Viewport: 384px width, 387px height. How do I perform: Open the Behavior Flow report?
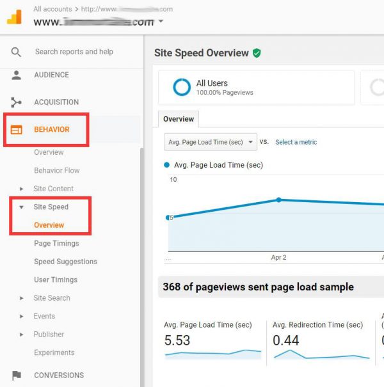click(x=56, y=171)
